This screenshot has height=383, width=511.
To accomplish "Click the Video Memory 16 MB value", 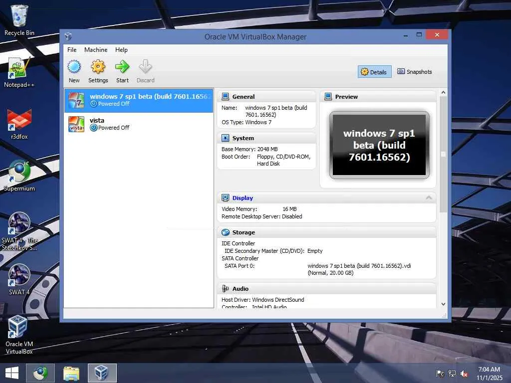I will click(x=289, y=209).
